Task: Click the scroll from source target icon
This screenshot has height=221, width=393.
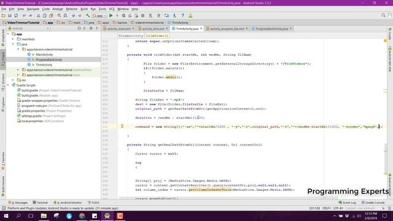Action: (x=79, y=28)
